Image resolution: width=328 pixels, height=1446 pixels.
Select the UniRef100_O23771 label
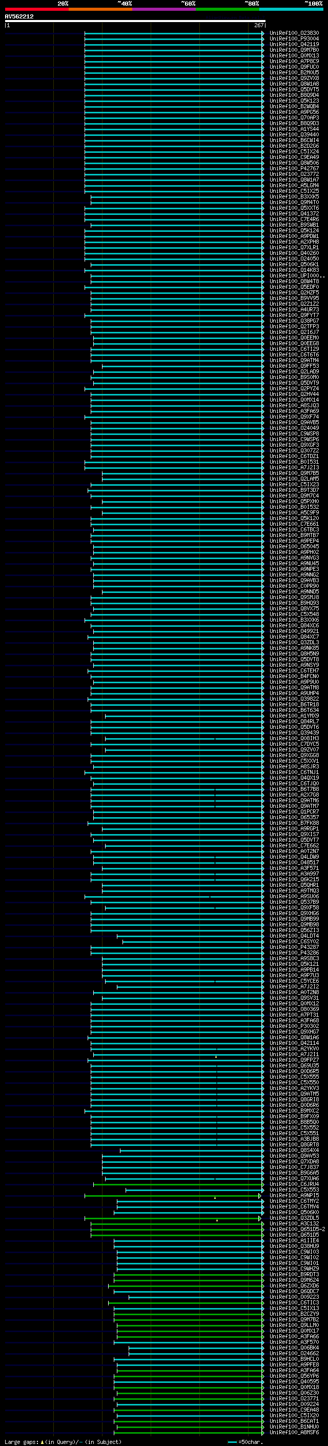pos(294,1398)
